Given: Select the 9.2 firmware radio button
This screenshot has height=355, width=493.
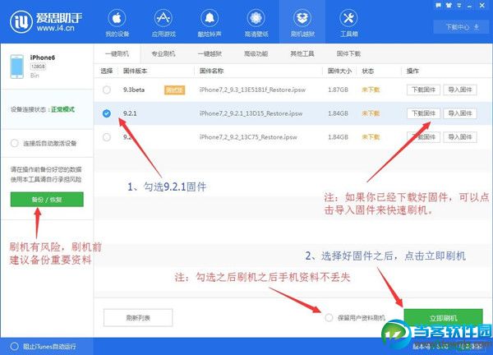Looking at the screenshot, I should [107, 137].
